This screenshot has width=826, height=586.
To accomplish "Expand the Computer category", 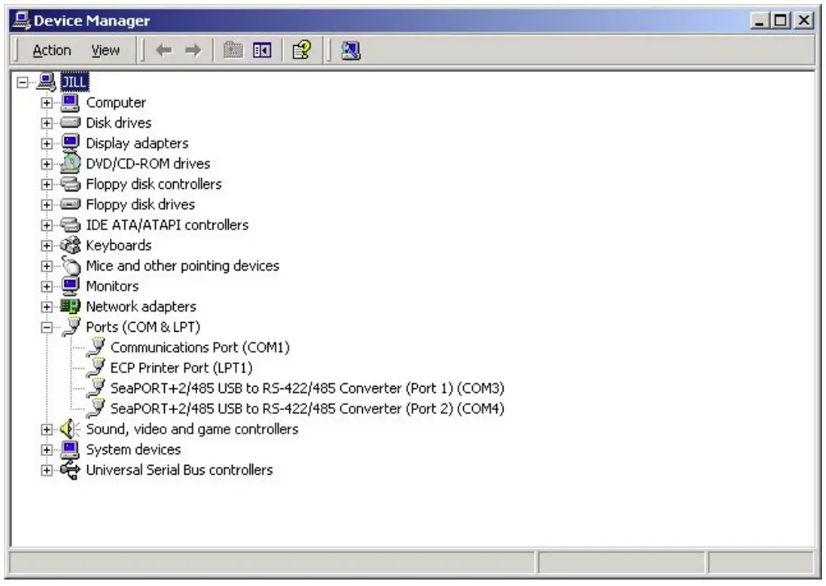I will point(47,103).
